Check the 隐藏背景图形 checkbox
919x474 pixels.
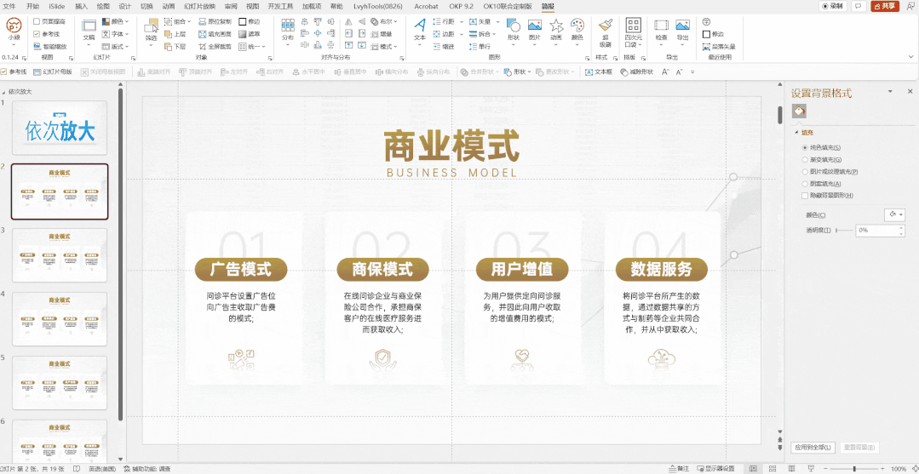(804, 195)
